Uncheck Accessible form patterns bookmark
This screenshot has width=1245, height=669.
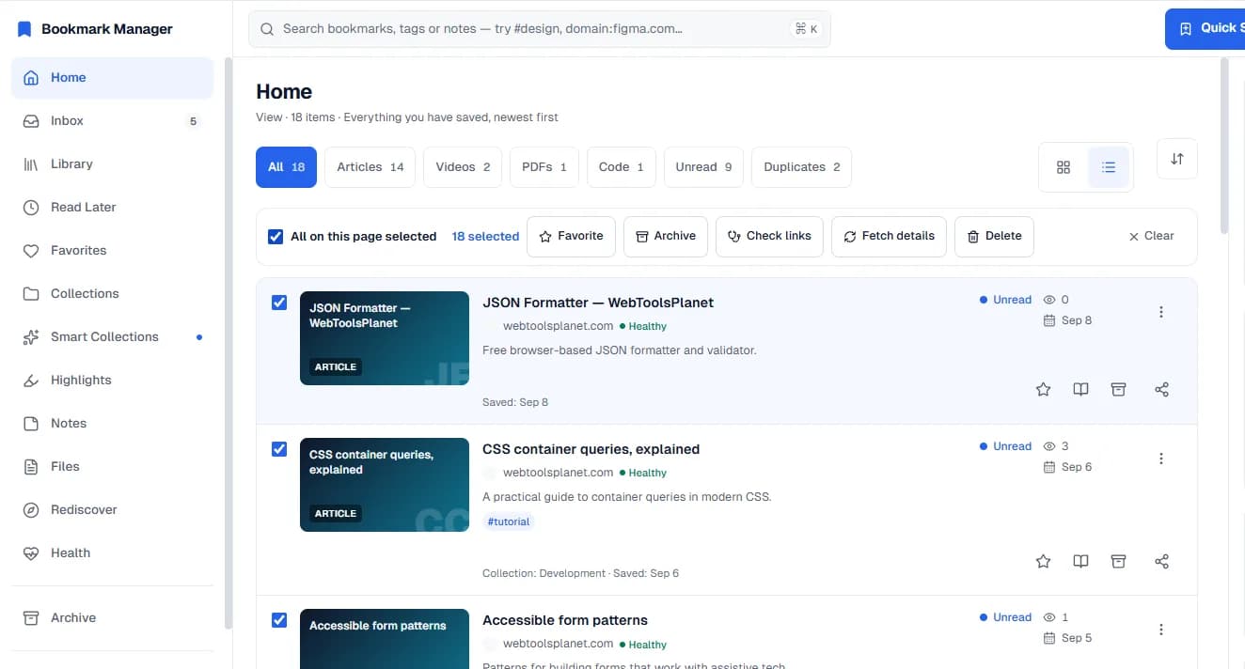pyautogui.click(x=279, y=620)
